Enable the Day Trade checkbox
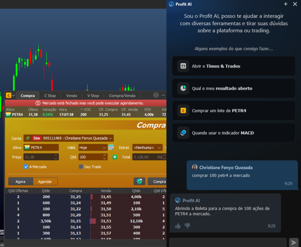Screen dimensions: 301x247 [81, 167]
